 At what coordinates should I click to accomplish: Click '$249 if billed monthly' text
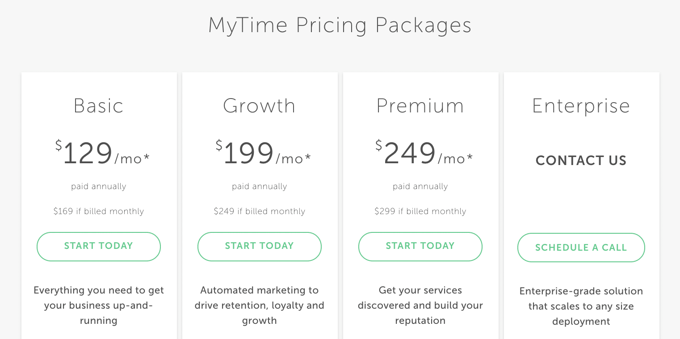[260, 211]
